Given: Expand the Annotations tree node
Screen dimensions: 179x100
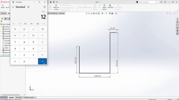Looking at the screenshot, I should click(1, 31).
